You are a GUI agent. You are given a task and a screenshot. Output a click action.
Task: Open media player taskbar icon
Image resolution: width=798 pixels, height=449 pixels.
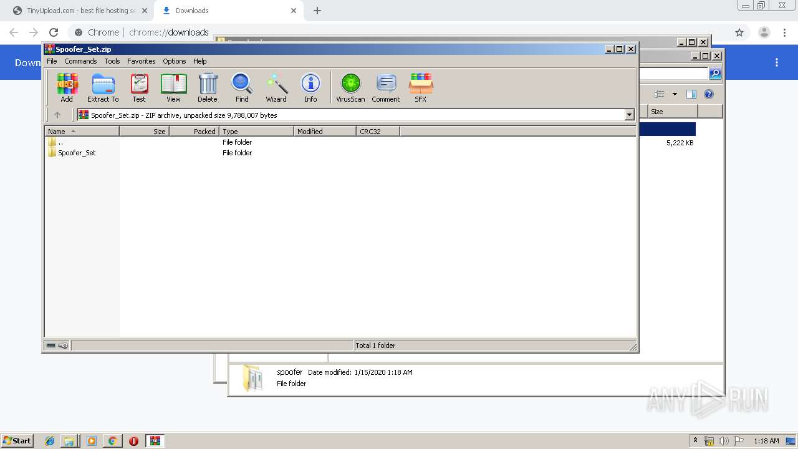[92, 441]
